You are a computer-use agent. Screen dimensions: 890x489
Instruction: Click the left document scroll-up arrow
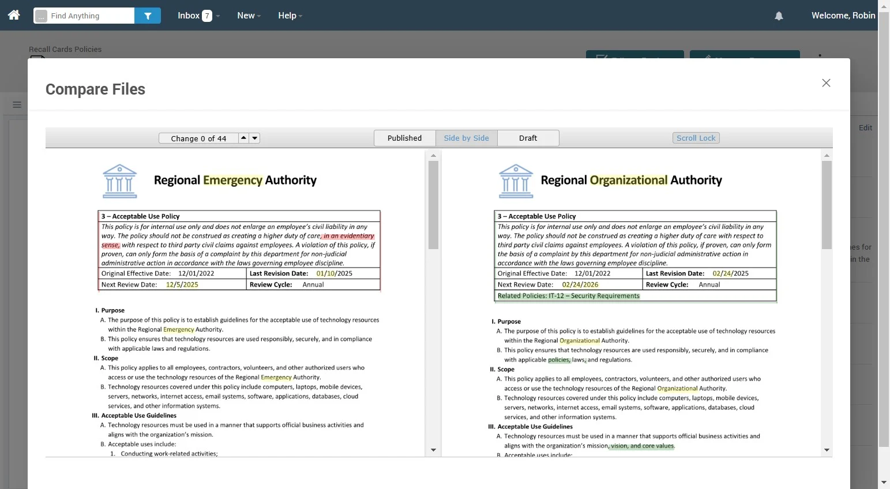433,156
